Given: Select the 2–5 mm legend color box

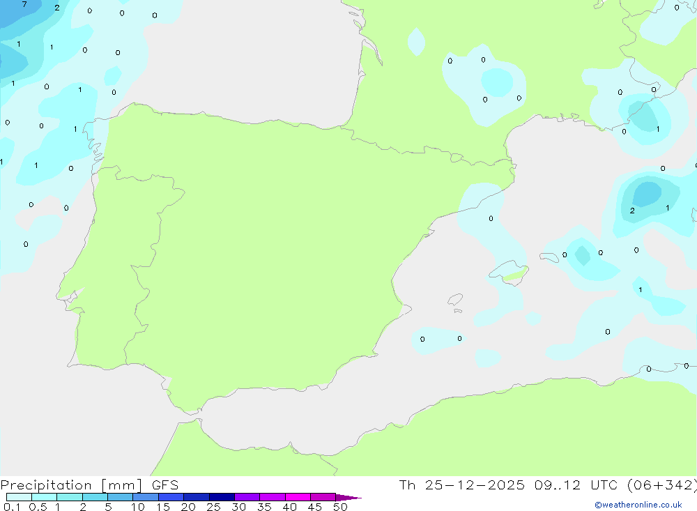Looking at the screenshot, I should tap(95, 497).
